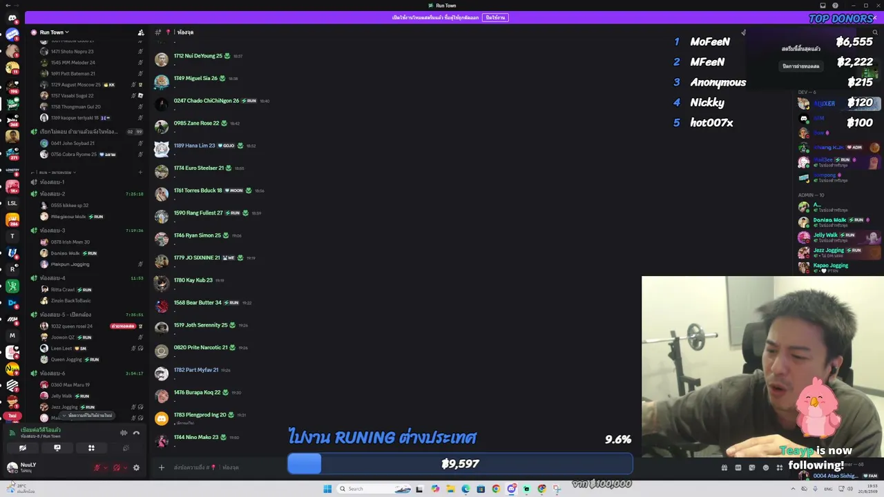The height and width of the screenshot is (497, 884).
Task: Join voice channel ห้องสอบ-3
Action: tap(86, 231)
